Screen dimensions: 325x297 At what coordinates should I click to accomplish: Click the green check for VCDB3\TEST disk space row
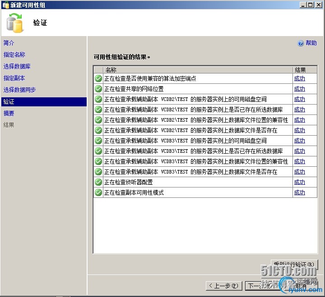98,141
